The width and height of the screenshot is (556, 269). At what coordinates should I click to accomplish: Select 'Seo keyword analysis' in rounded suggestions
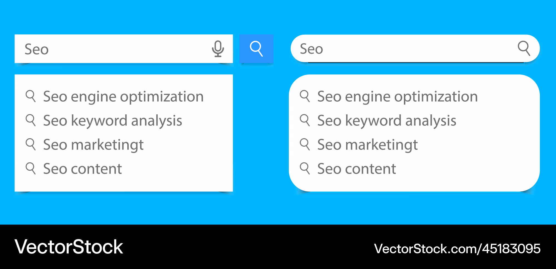click(387, 121)
